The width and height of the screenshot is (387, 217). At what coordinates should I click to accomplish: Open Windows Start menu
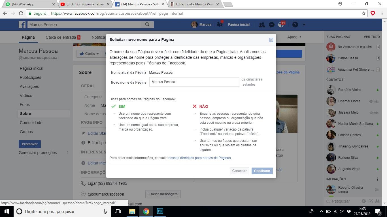pos(7,211)
